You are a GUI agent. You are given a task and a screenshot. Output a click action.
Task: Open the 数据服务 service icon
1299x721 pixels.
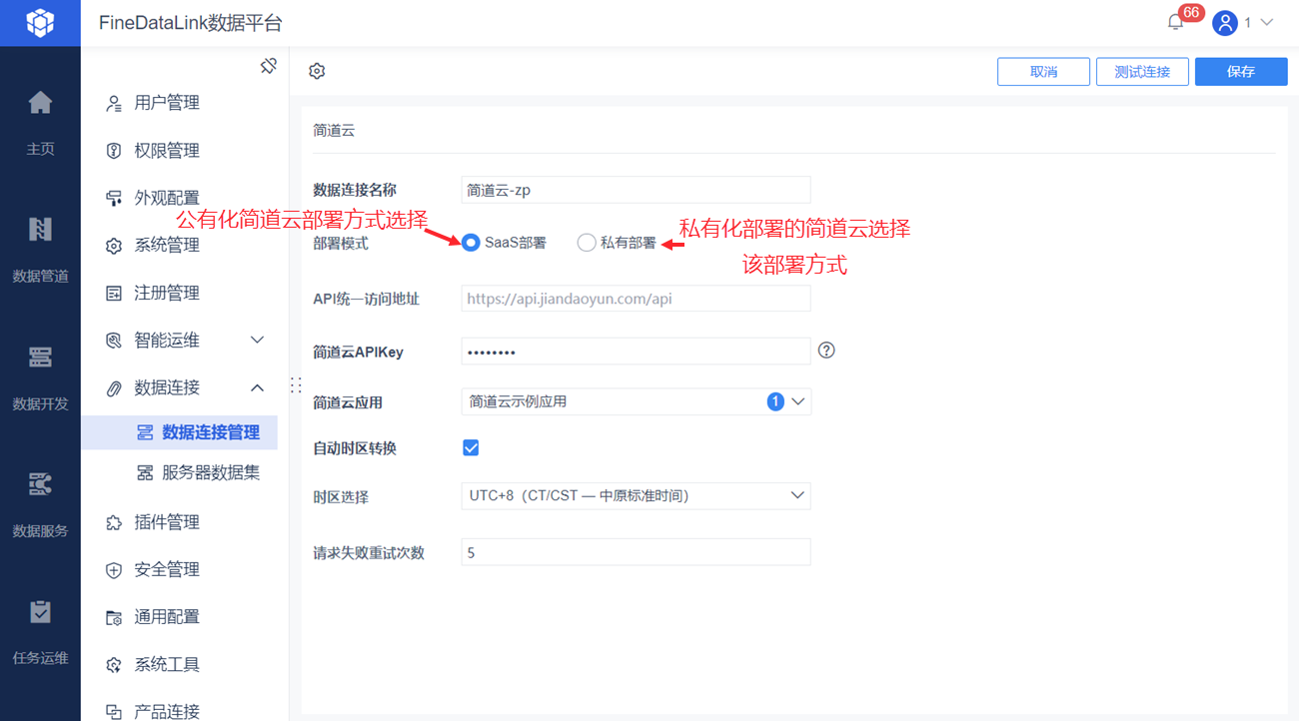[40, 484]
